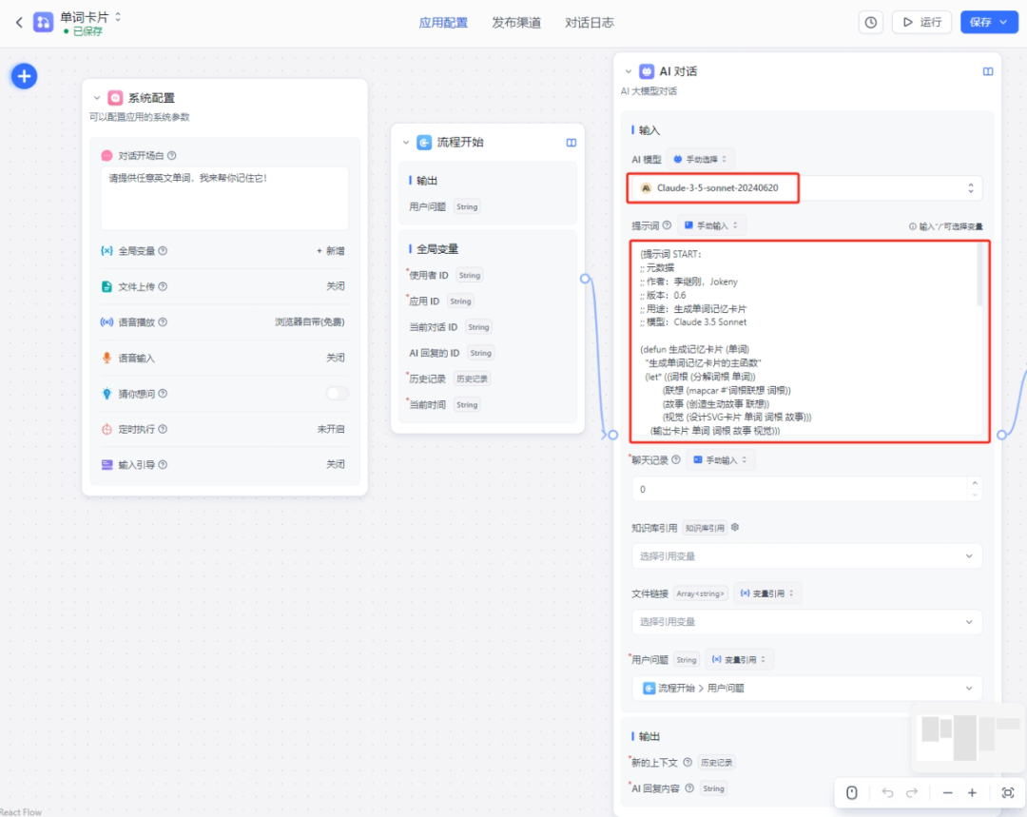Click the 语音输入 microphone icon
Image resolution: width=1027 pixels, height=817 pixels.
[107, 358]
